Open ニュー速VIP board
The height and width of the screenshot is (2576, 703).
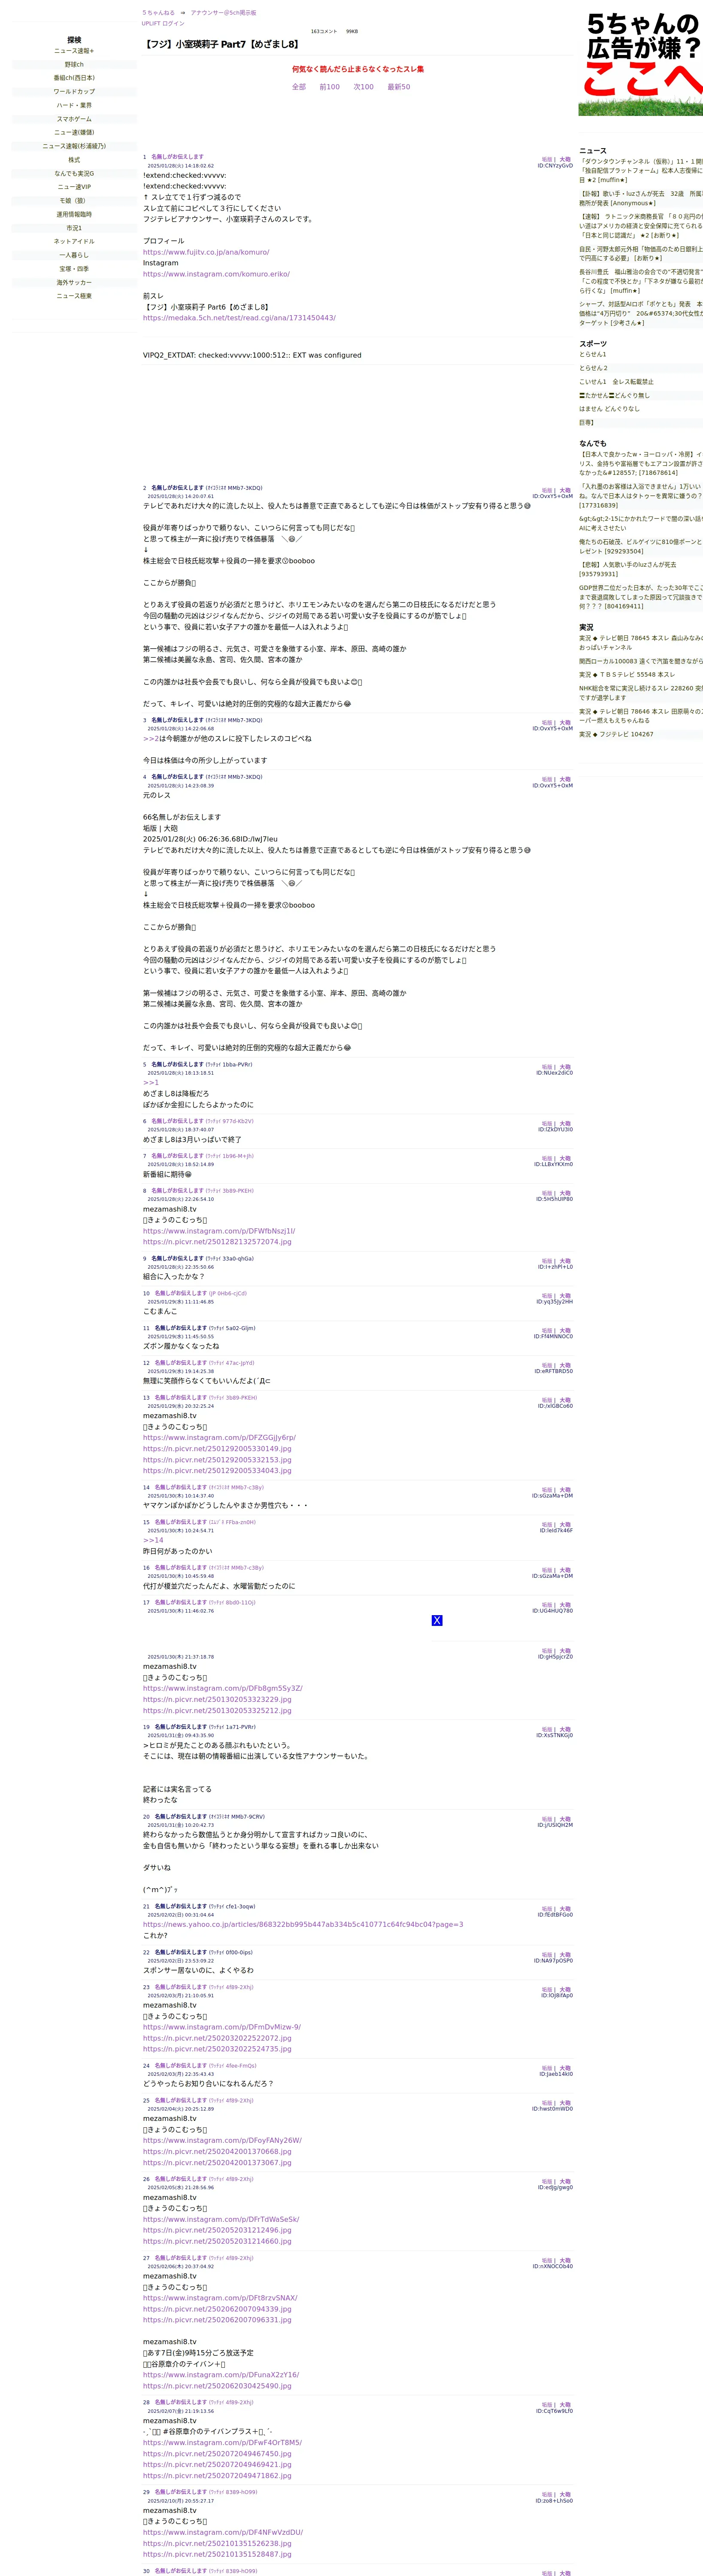click(74, 187)
